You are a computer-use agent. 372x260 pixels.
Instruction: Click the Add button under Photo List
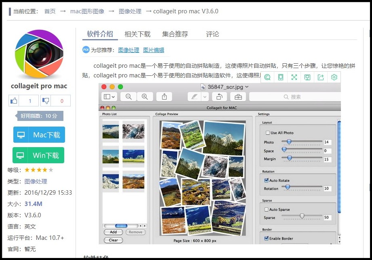[x=113, y=232]
